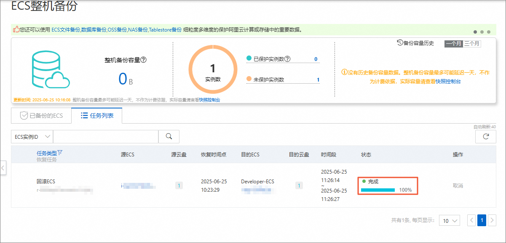506x243 pixels.
Task: Click help icon beside 整机备份容量
Action: coord(143,60)
